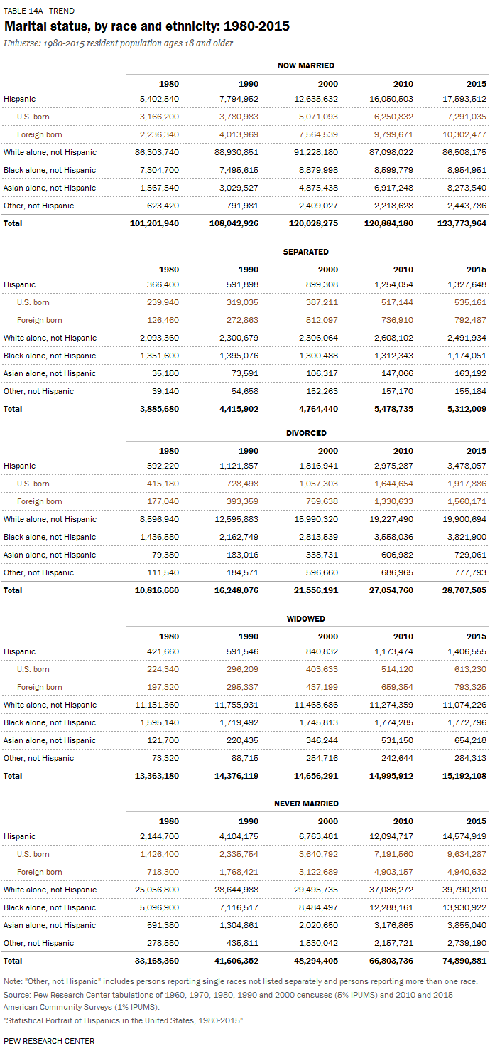Viewport: 490px width, 1056px height.
Task: Click 'Asian alone, not Hispanic' in Widowed section
Action: tap(50, 740)
